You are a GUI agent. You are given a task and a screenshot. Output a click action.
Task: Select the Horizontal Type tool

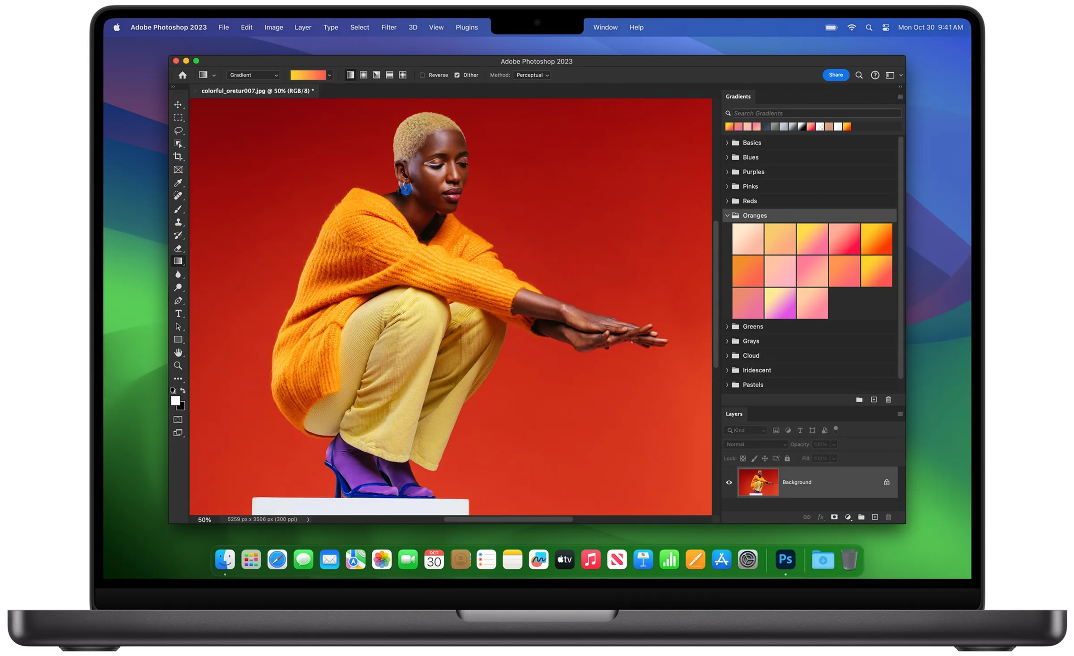178,313
